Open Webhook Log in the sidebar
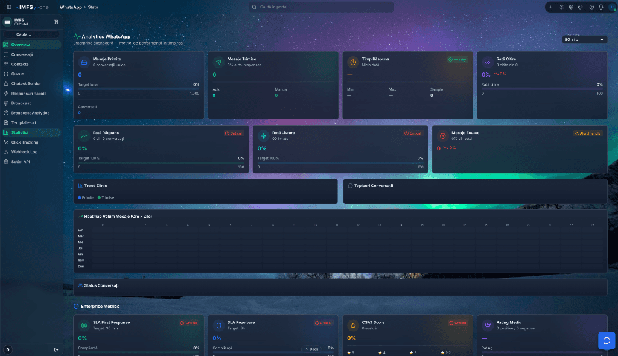618x356 pixels. (31, 152)
